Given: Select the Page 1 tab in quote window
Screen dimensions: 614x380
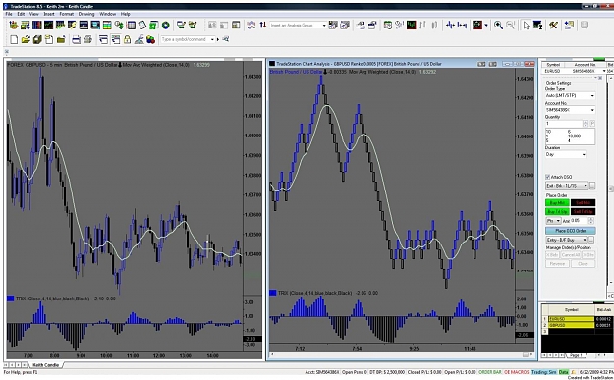Looking at the screenshot, I should (x=577, y=355).
